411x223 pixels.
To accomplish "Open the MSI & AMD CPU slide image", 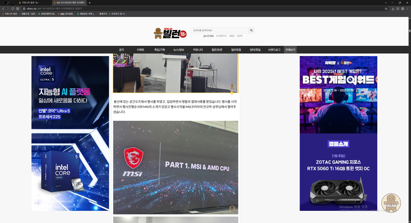I will (176, 167).
